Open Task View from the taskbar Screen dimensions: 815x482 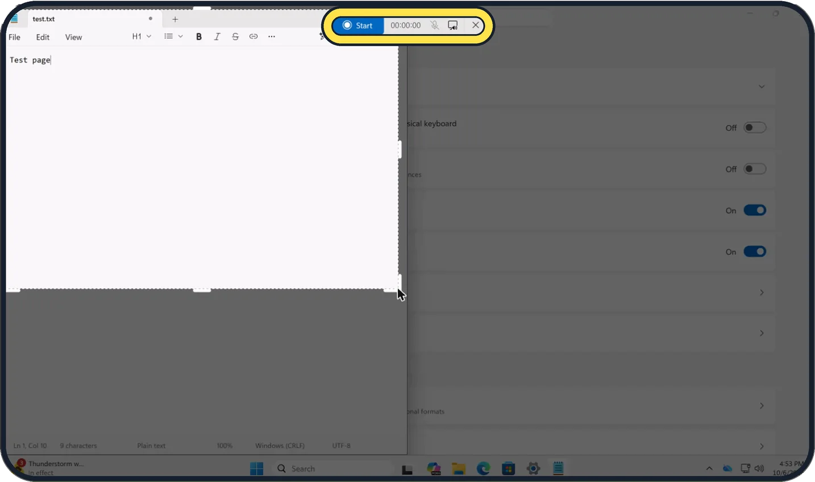[407, 469]
